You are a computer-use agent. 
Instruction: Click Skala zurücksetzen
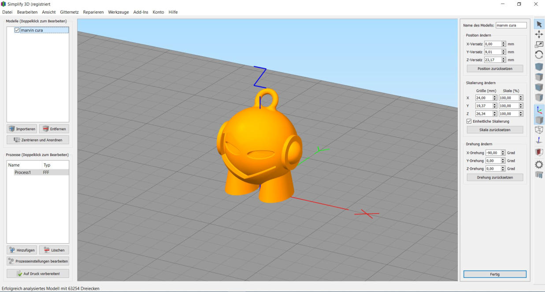click(495, 130)
